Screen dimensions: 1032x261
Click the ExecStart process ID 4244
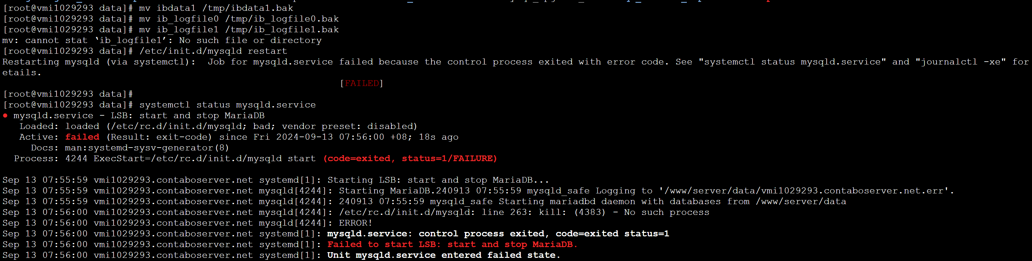pyautogui.click(x=76, y=159)
